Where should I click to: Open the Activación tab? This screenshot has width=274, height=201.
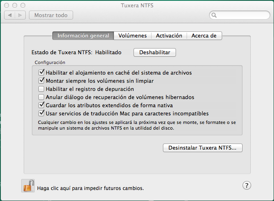tap(169, 35)
